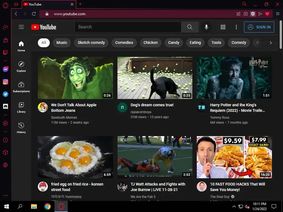Open Chrome from the taskbar
The width and height of the screenshot is (283, 212).
click(48, 206)
